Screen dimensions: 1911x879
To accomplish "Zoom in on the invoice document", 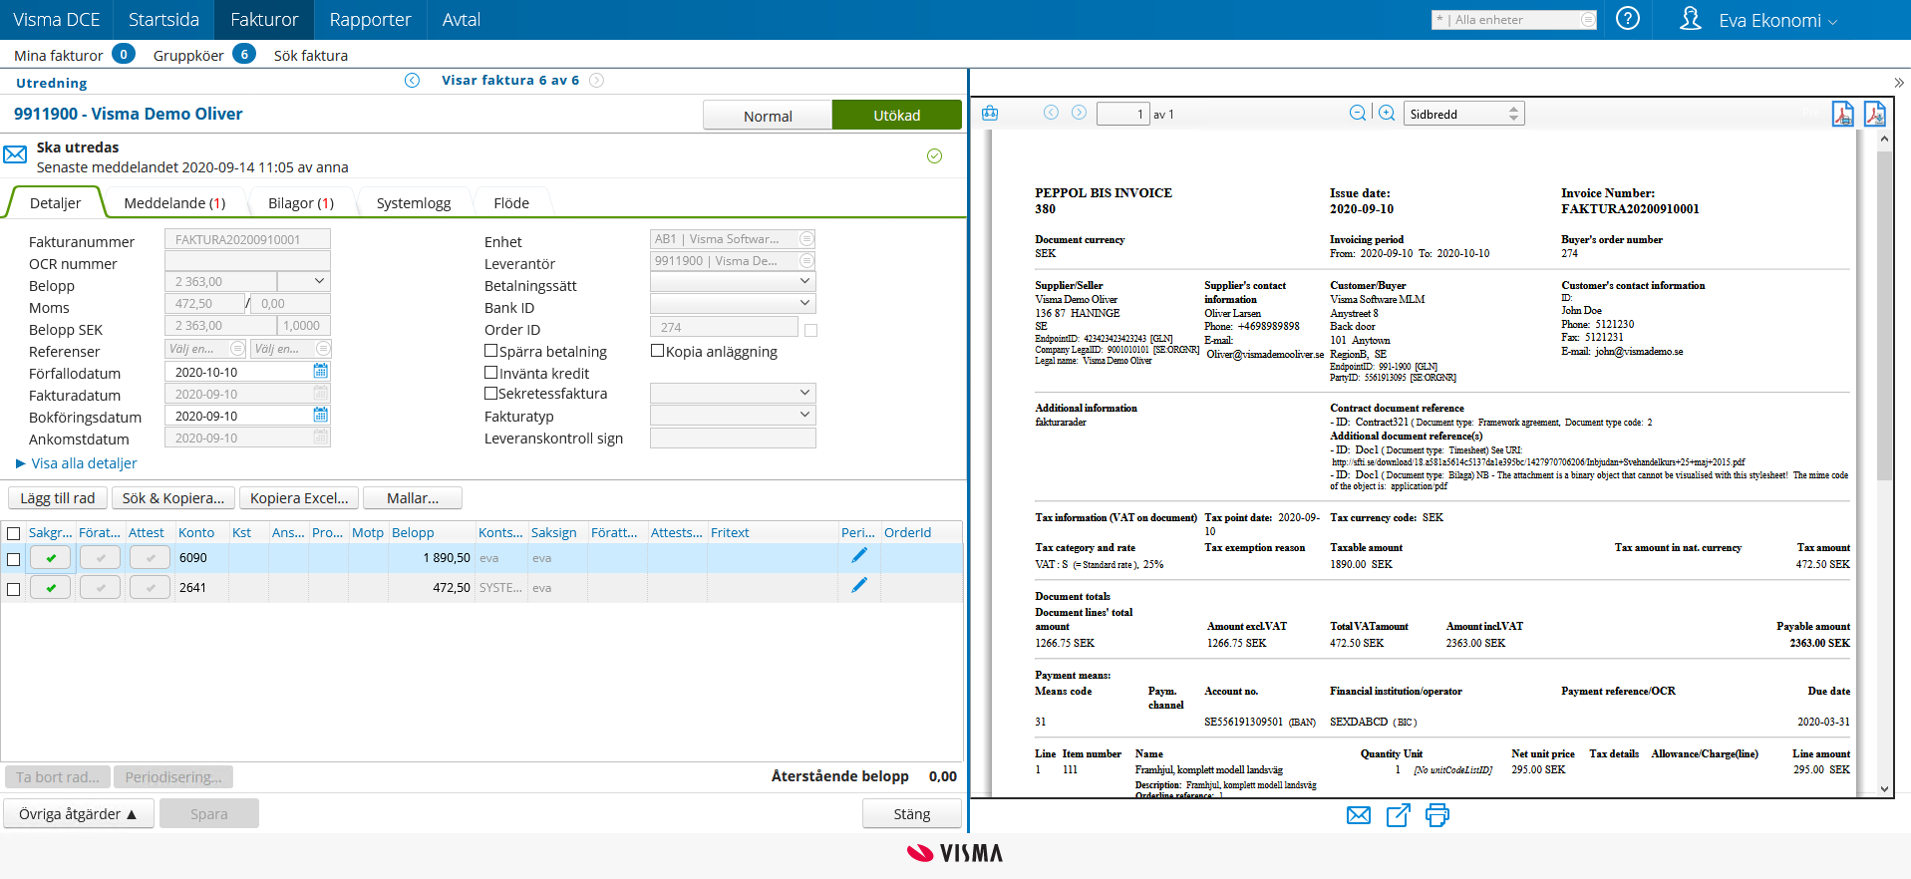I will click(x=1387, y=114).
